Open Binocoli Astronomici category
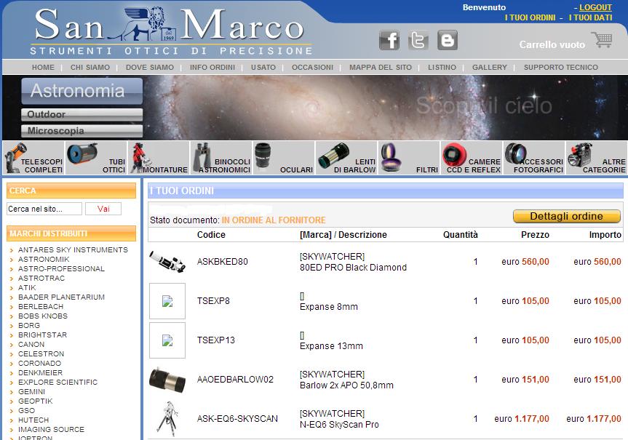This screenshot has height=440, width=628. (x=221, y=158)
